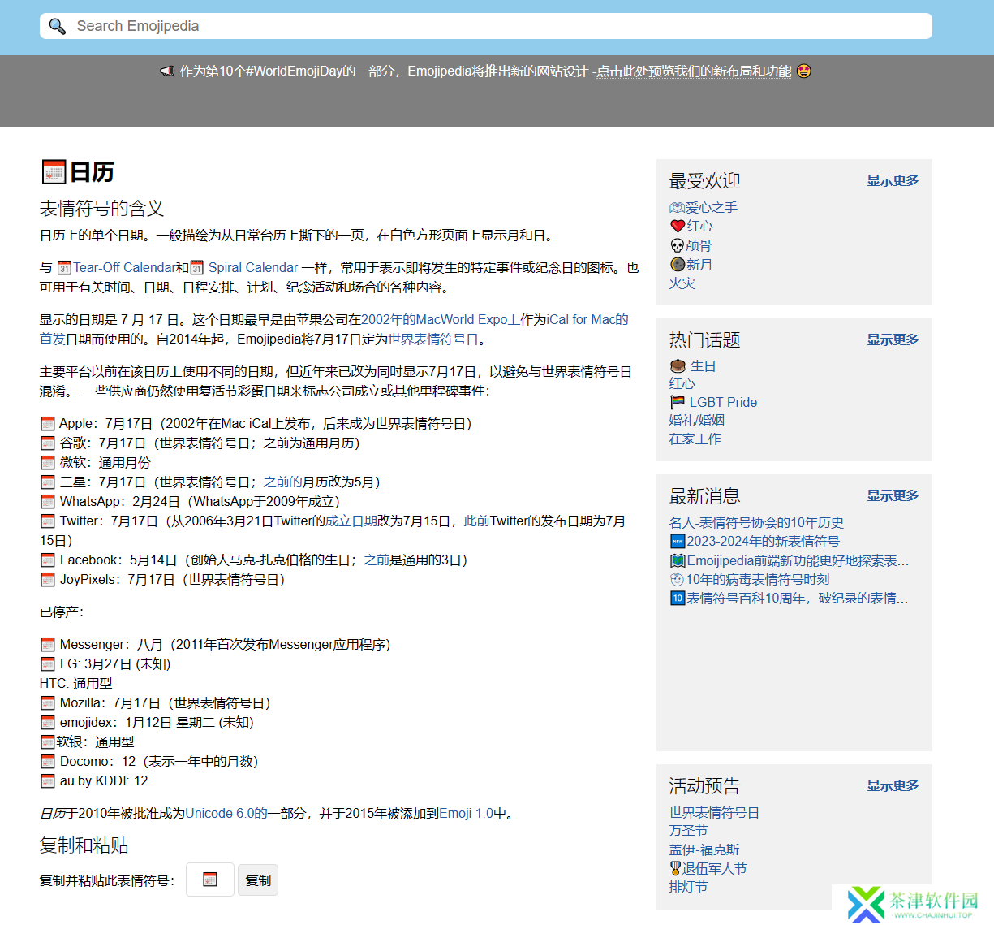Screen dimensions: 994x925
Task: Open 名人-表情符号协会的10年历史 news link
Action: [756, 523]
